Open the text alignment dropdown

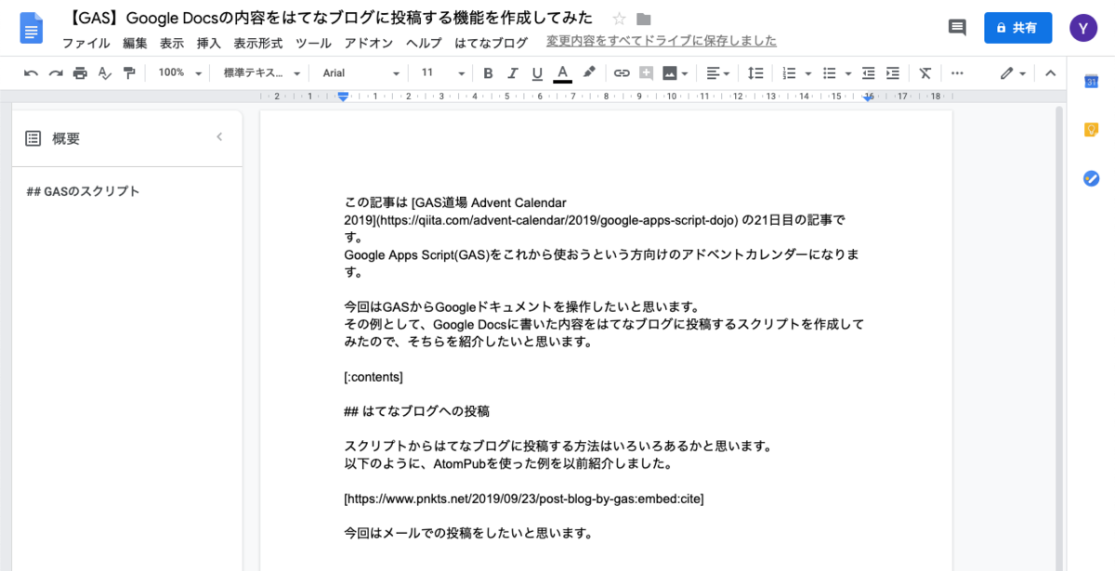click(x=718, y=73)
